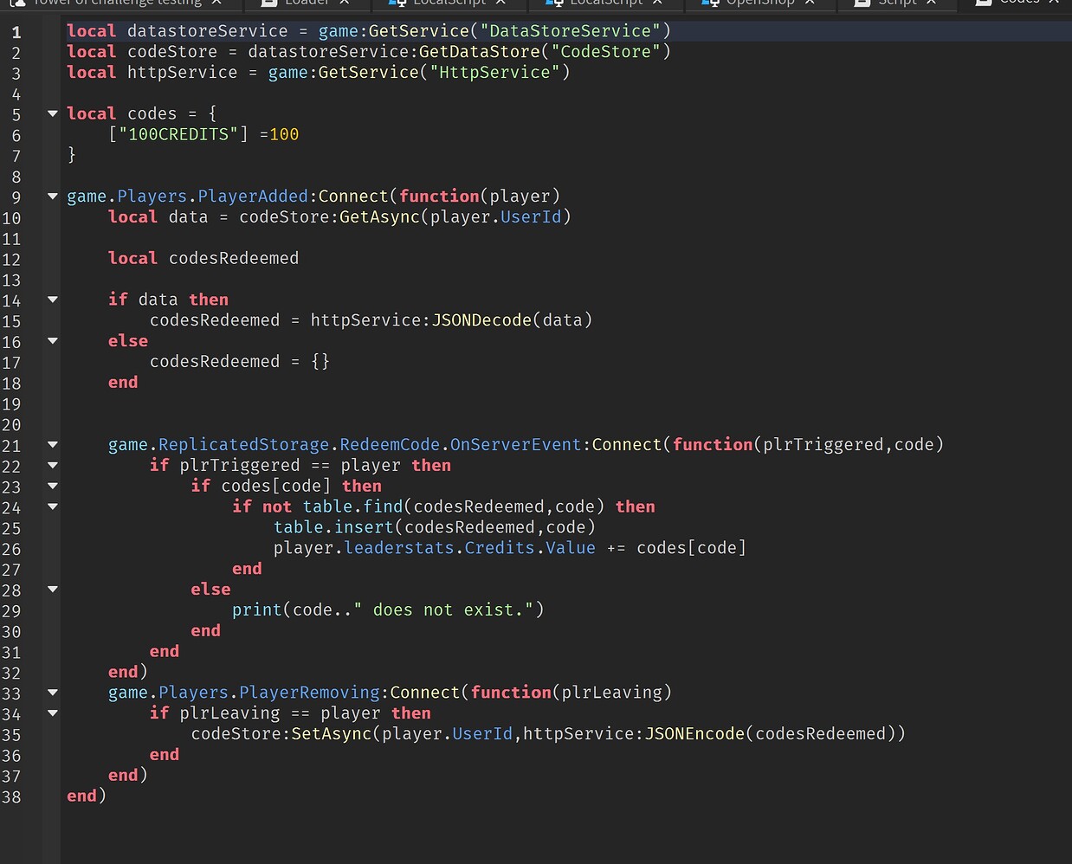Collapse the 'if codes[code] then' fold arrow
Screen dimensions: 1072x864
[x=53, y=486]
